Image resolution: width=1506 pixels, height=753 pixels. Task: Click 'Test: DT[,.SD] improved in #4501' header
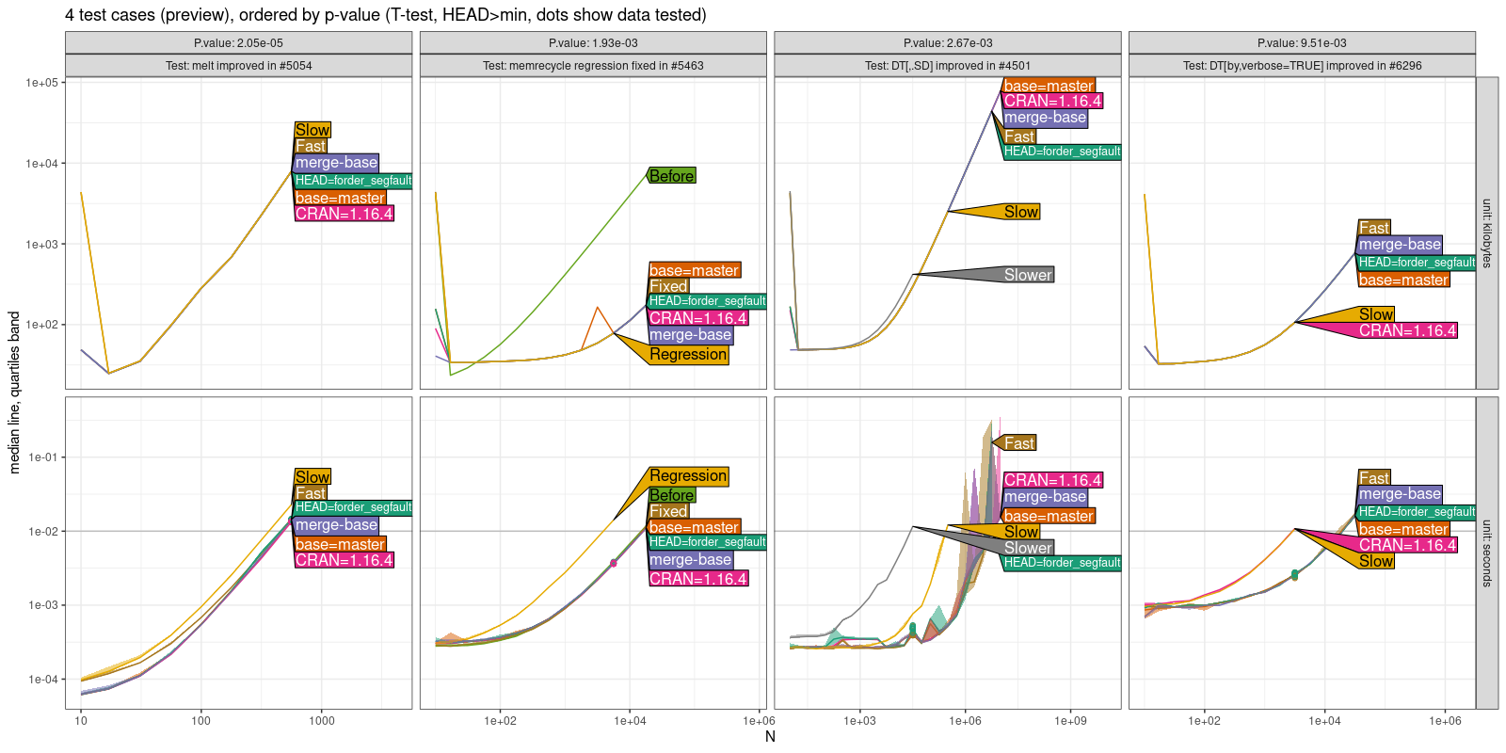pos(948,65)
